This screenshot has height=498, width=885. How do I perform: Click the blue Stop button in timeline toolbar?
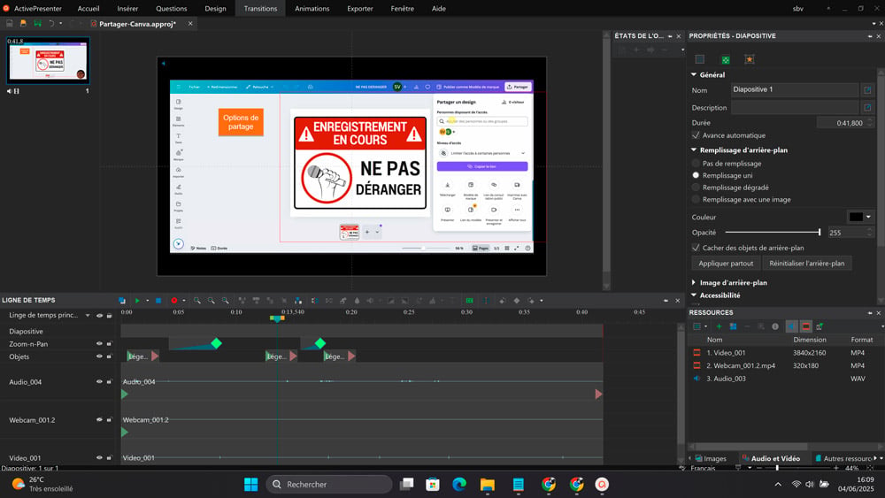pos(158,301)
